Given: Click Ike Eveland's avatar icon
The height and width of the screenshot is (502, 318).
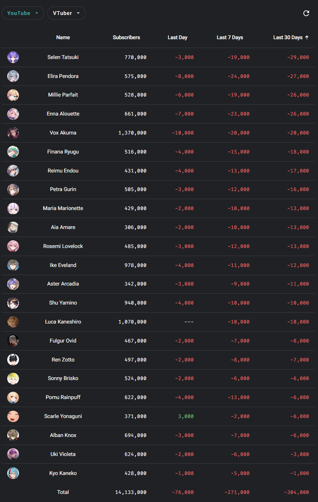Looking at the screenshot, I should [13, 265].
